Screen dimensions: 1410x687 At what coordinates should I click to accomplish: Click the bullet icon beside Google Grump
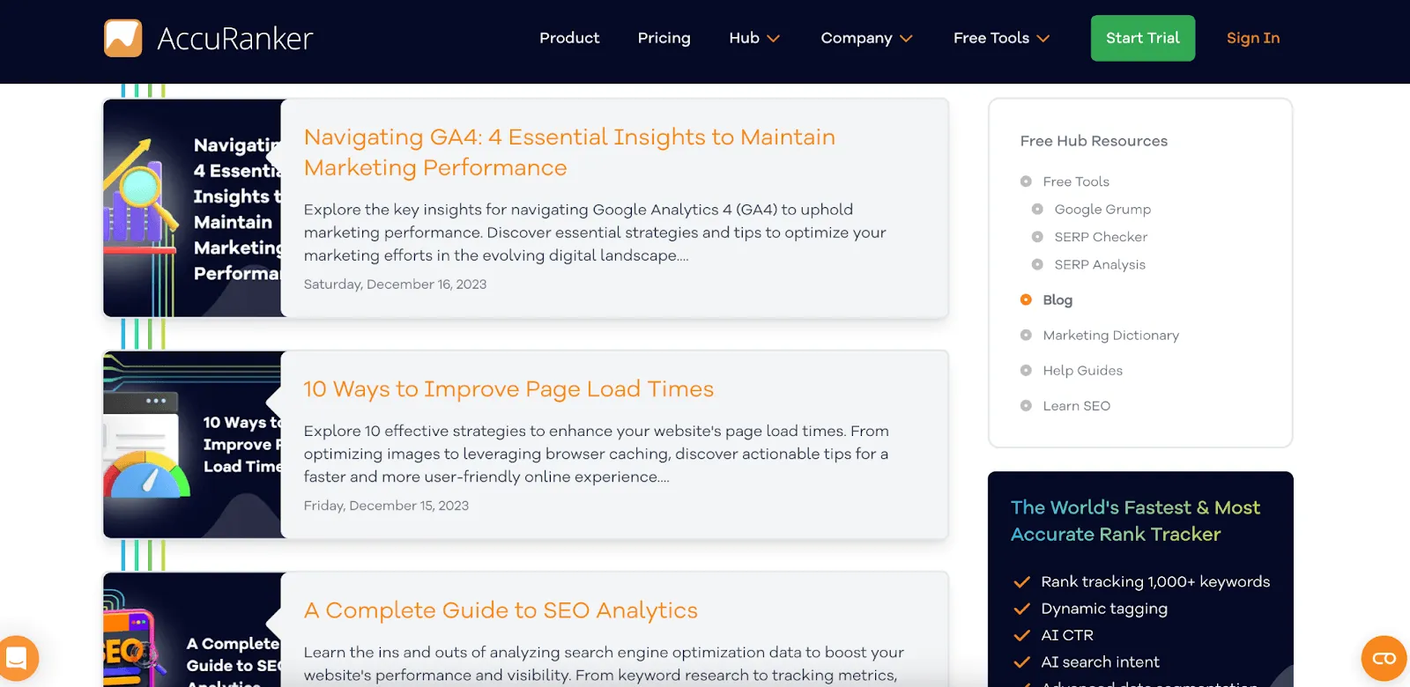pyautogui.click(x=1037, y=210)
